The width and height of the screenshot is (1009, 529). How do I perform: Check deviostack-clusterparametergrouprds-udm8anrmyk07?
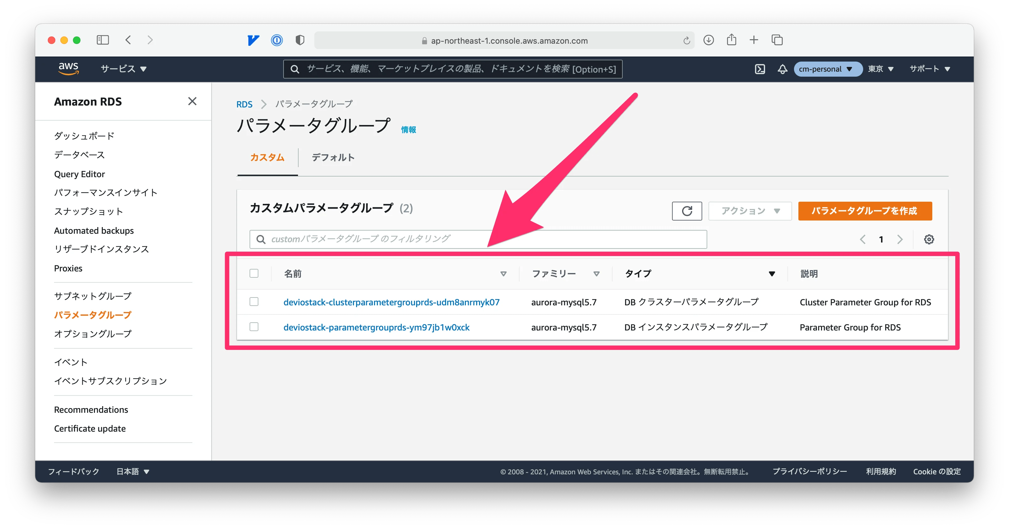pos(254,302)
